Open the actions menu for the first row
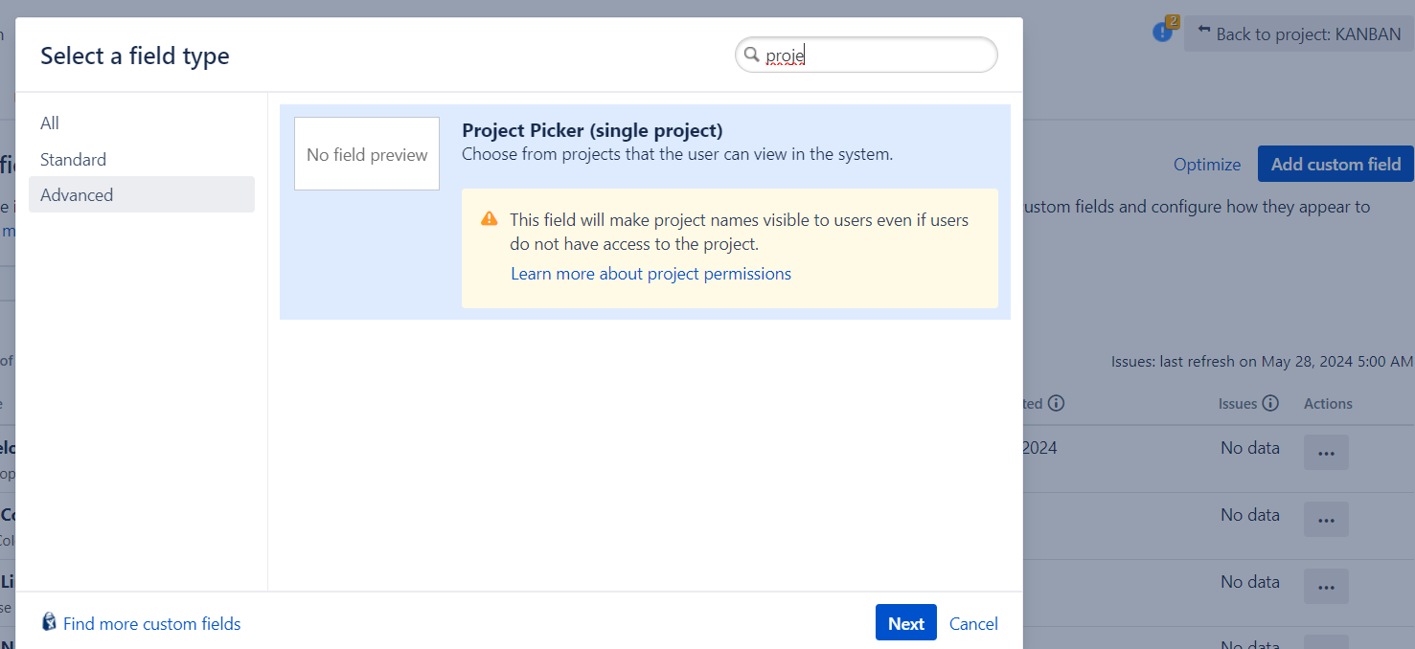 pyautogui.click(x=1326, y=453)
